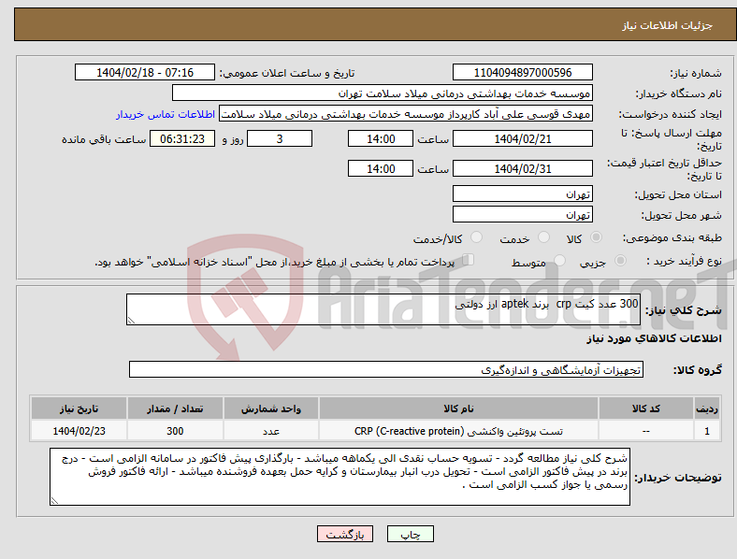The width and height of the screenshot is (737, 559).
Task: Click the CRP (C-reactive protein) item name cell
Action: (x=458, y=431)
